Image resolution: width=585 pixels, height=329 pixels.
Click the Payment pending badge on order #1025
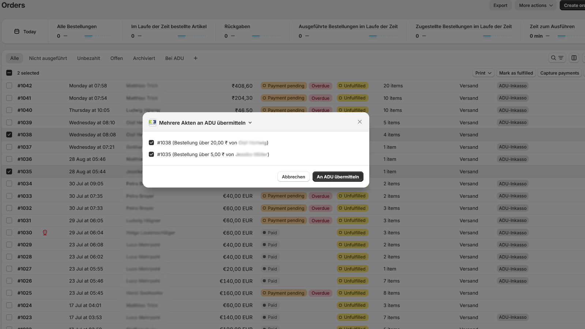click(x=283, y=293)
